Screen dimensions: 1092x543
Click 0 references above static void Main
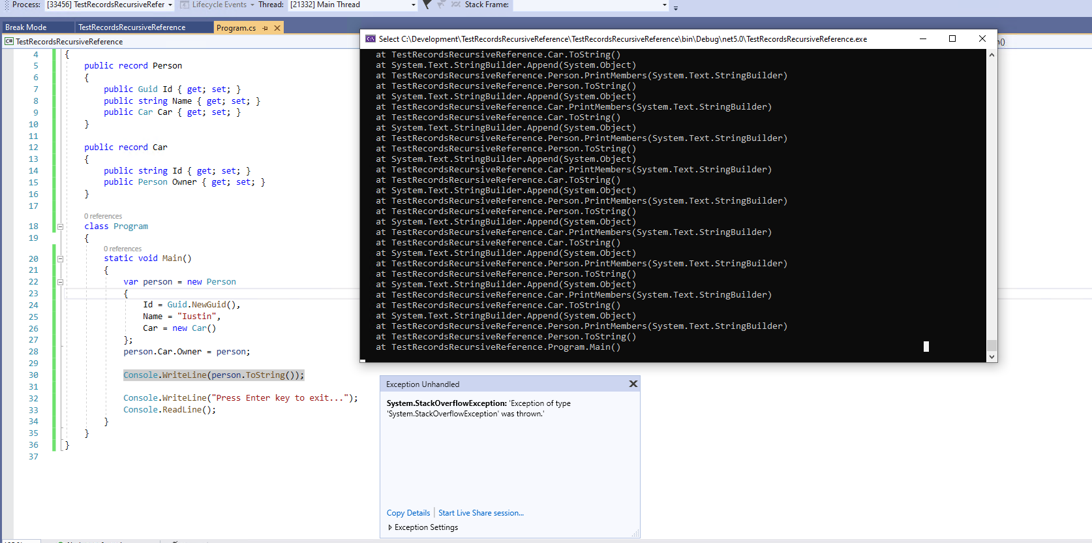[x=123, y=249]
